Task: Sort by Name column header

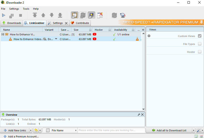Action: (x=22, y=30)
